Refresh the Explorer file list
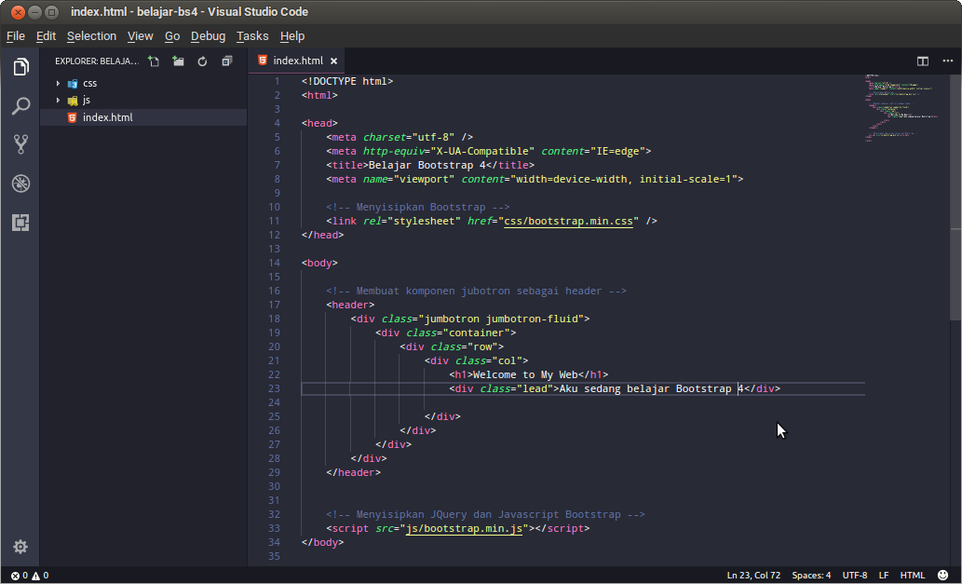 point(202,61)
